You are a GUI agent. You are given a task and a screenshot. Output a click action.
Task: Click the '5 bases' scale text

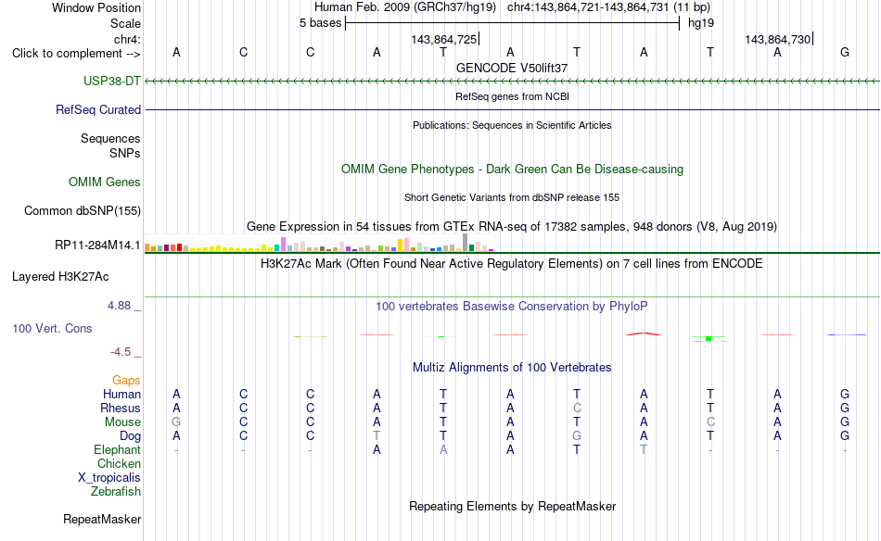tap(320, 23)
